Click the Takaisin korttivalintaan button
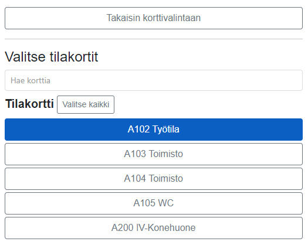The height and width of the screenshot is (245, 308). point(154,18)
